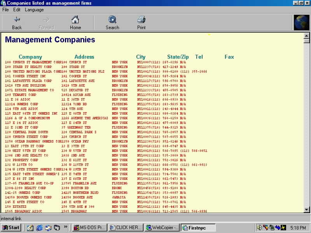Switch to the MS-DOS Prompt taskbar button
Image resolution: width=311 pixels, height=233 pixels.
point(89,228)
